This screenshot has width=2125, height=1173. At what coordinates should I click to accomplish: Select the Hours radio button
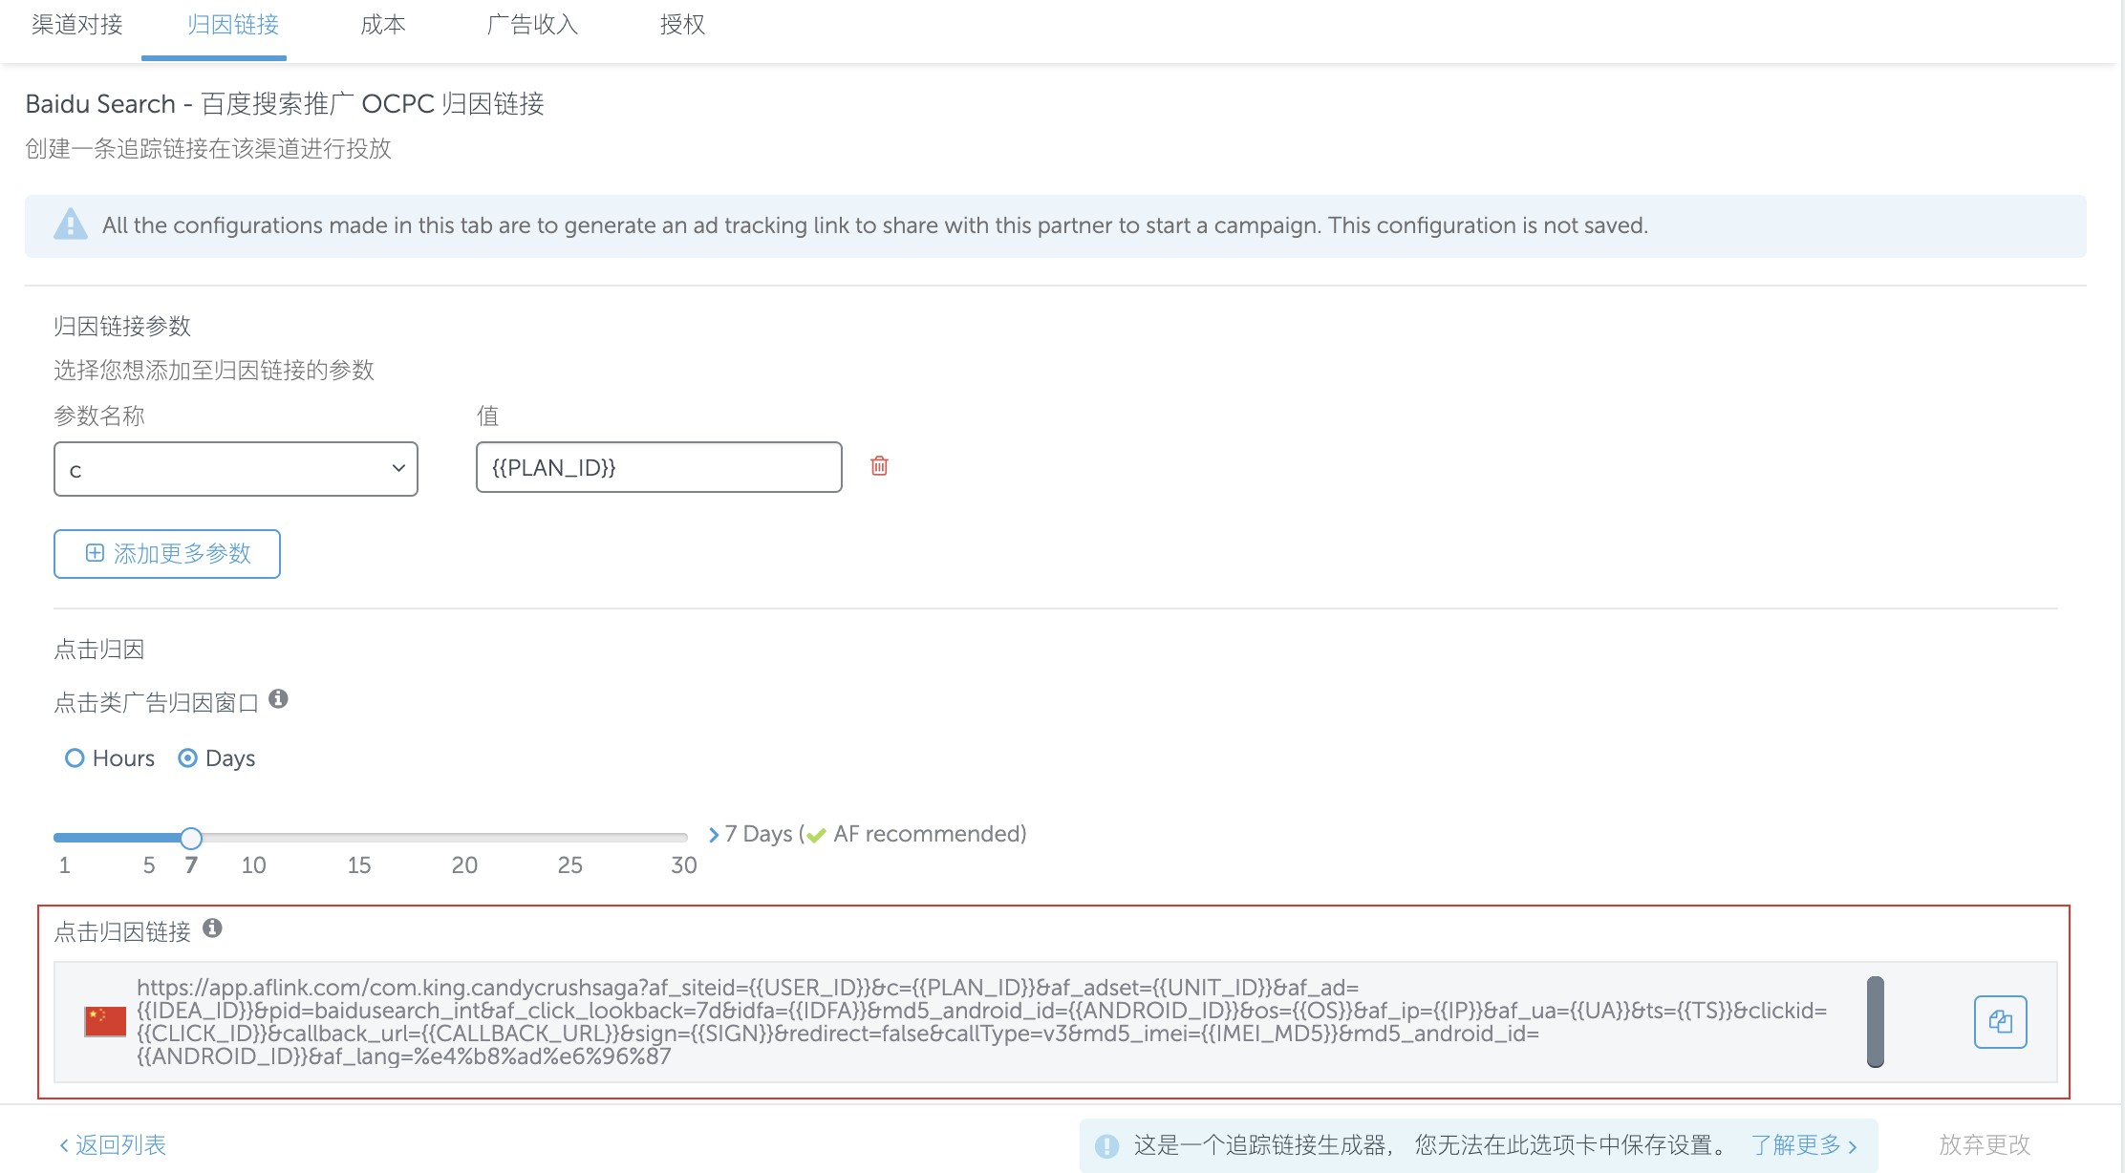pos(75,758)
